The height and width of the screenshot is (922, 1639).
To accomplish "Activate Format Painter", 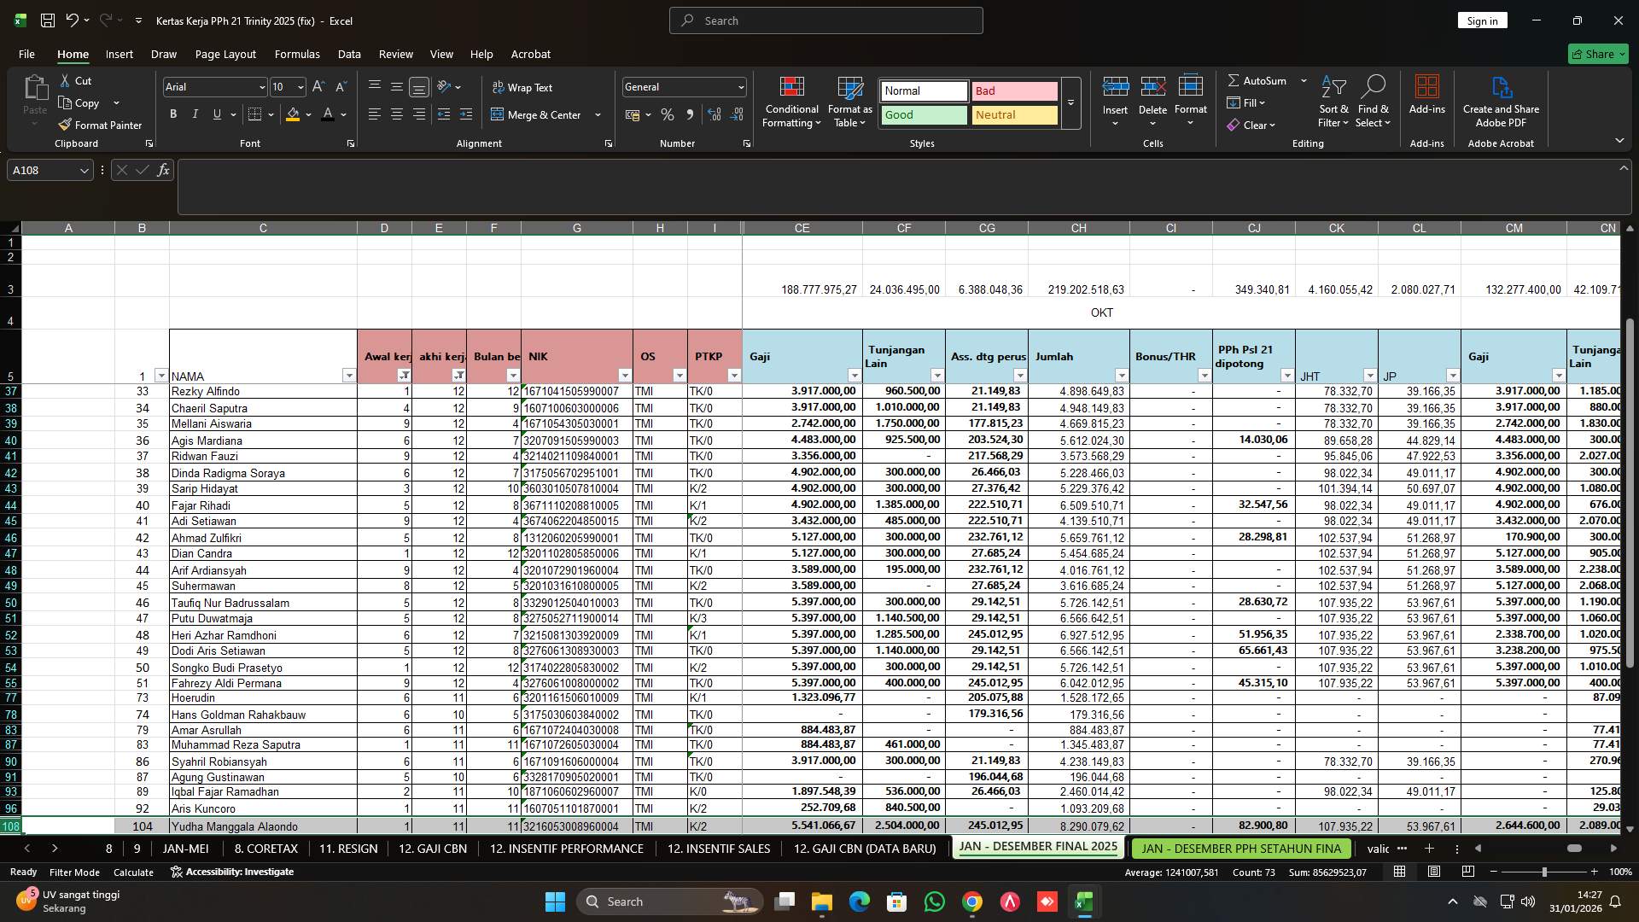I will [100, 125].
